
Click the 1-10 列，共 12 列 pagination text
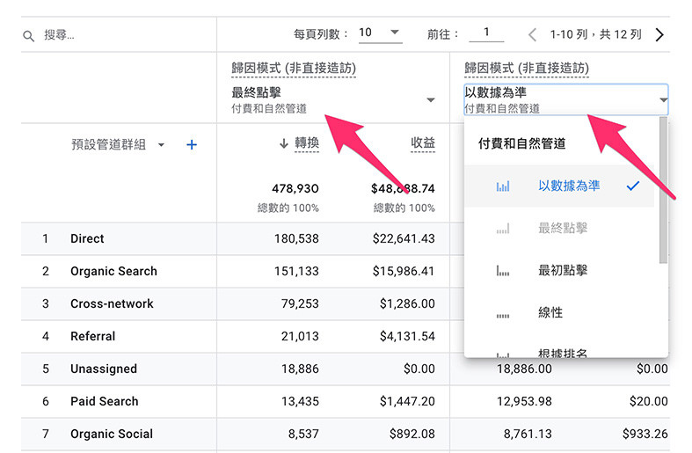596,35
